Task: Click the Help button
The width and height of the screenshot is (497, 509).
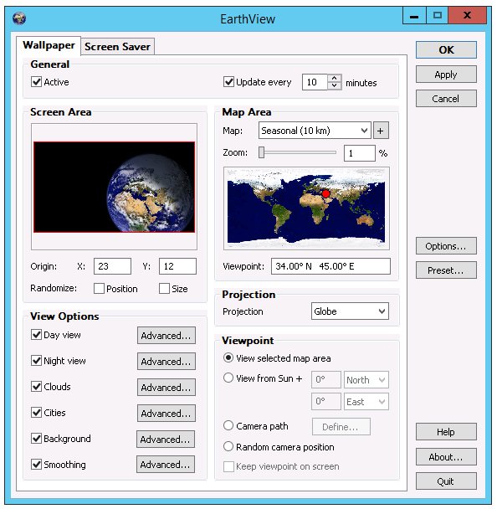Action: (446, 432)
